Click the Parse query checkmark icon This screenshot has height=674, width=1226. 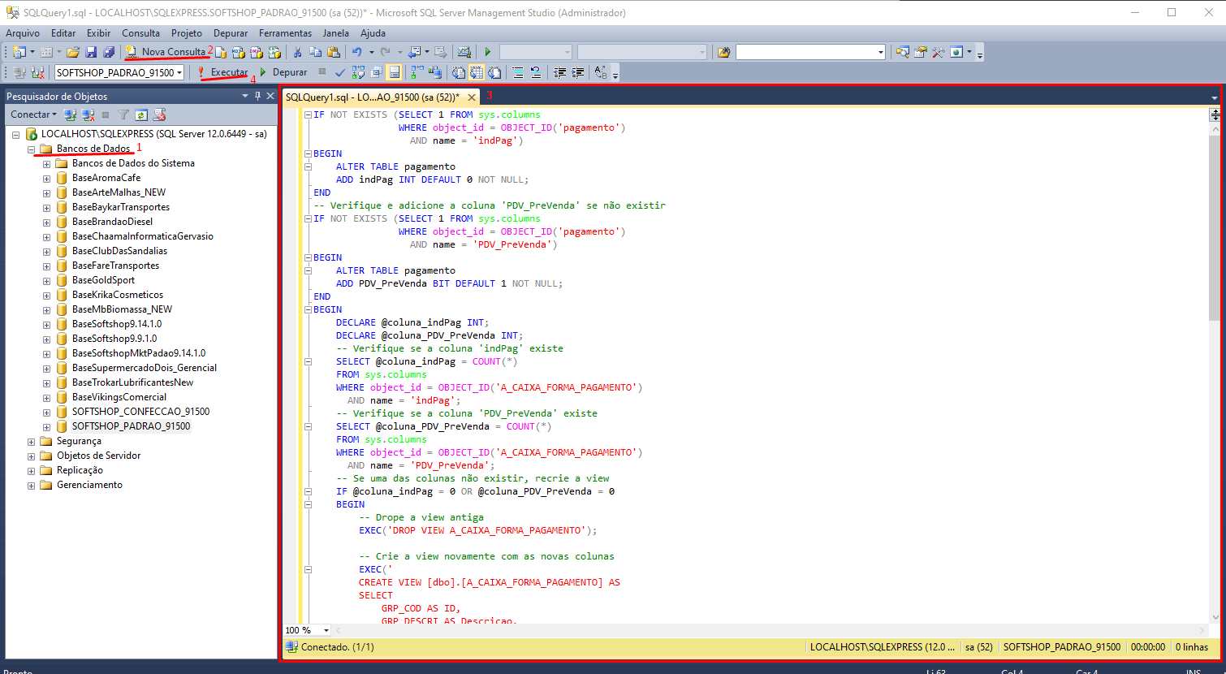coord(340,72)
